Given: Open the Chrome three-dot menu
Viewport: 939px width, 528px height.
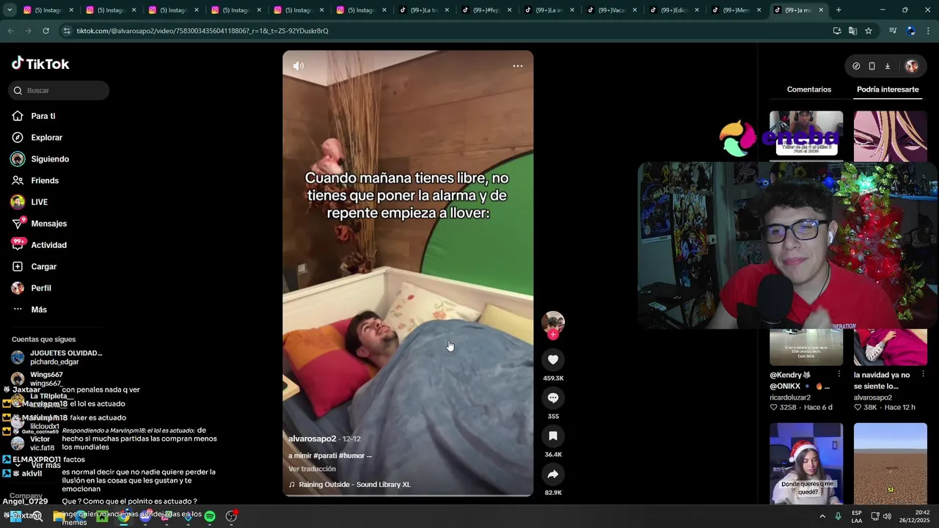Looking at the screenshot, I should point(927,31).
